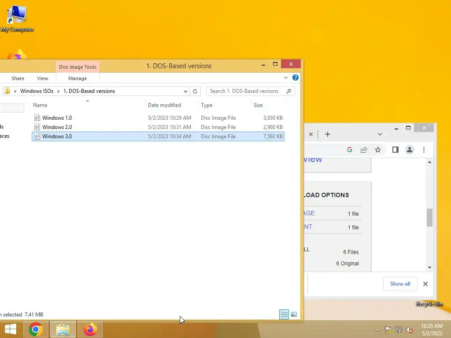Select the Windows 2.0 file name
This screenshot has height=338, width=451.
pos(57,127)
